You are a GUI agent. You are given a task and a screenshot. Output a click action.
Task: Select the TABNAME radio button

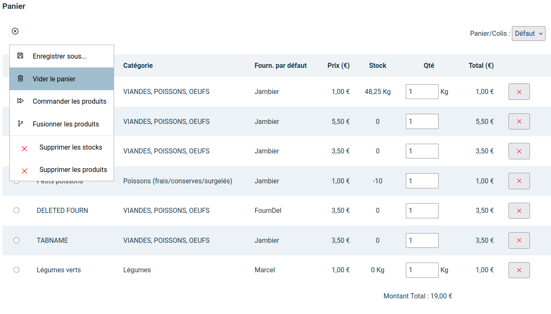16,240
